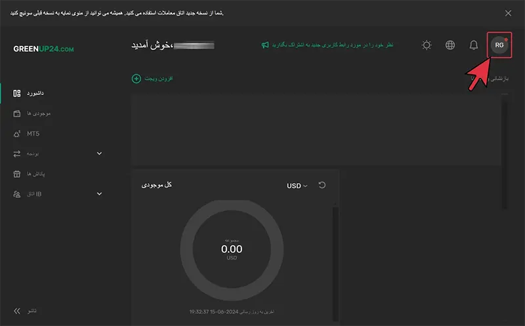Image resolution: width=525 pixels, height=326 pixels.
Task: Click the 0.00 balance value
Action: (232, 249)
